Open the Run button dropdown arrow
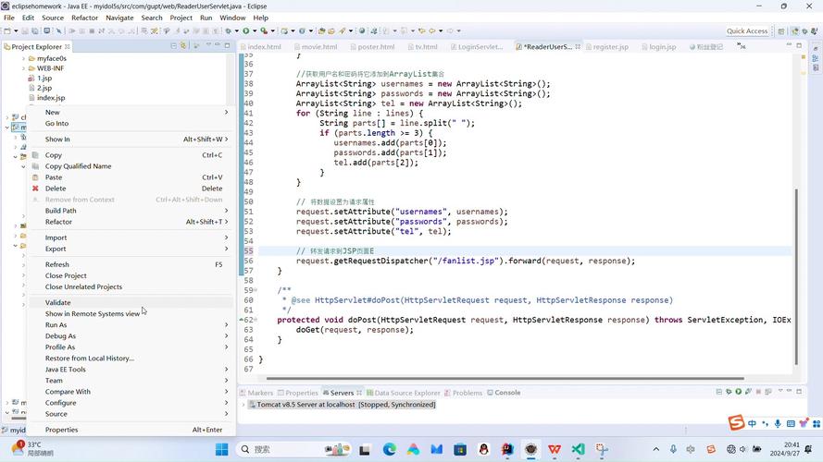 pyautogui.click(x=254, y=30)
